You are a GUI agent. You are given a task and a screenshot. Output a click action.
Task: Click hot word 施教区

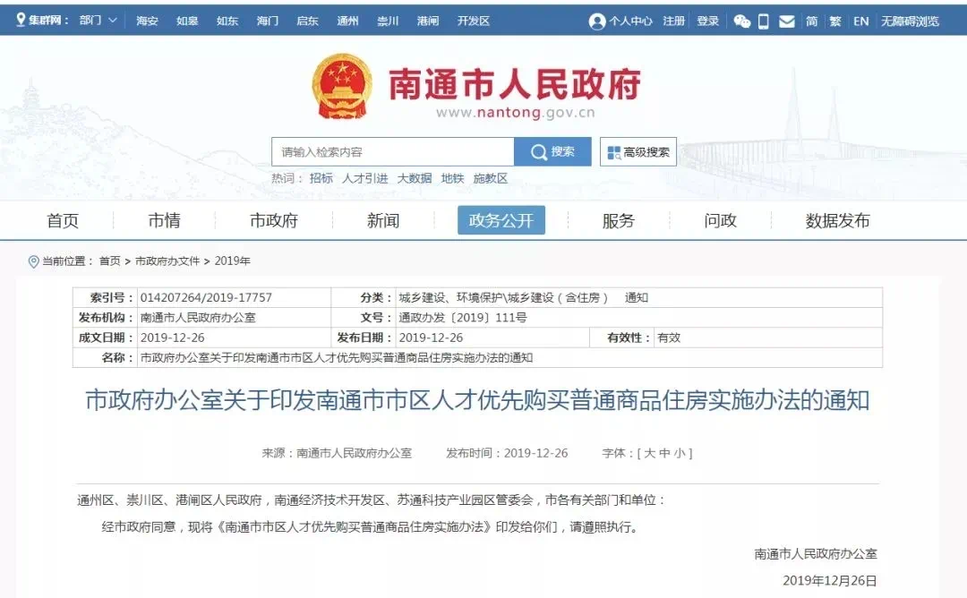click(491, 178)
